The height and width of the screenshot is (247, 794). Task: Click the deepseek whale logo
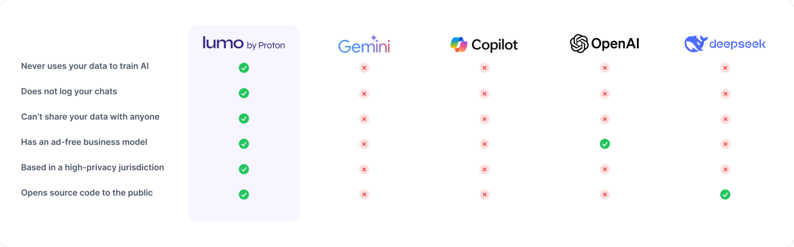click(x=725, y=44)
